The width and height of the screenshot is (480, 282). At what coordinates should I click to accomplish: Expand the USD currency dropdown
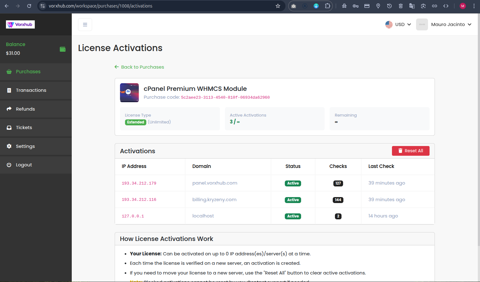coord(398,24)
